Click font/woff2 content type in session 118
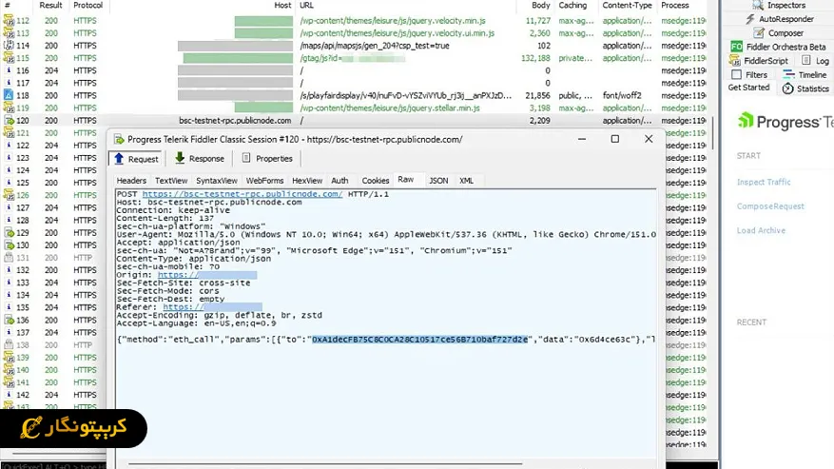This screenshot has width=834, height=469. tap(622, 95)
